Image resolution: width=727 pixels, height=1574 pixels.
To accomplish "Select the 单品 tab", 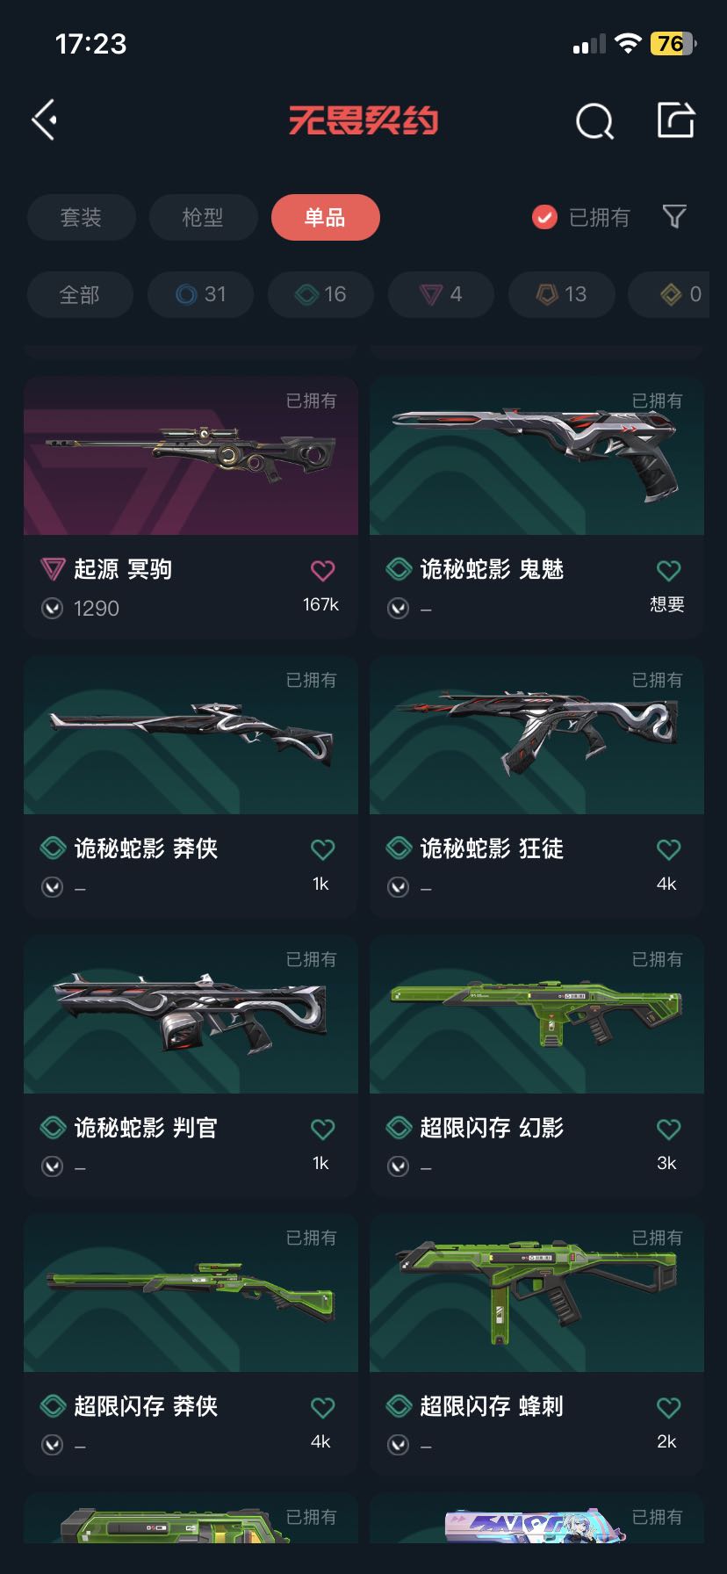I will (x=325, y=217).
